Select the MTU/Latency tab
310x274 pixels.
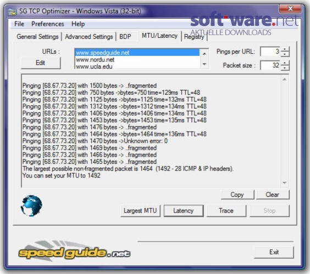(x=159, y=36)
